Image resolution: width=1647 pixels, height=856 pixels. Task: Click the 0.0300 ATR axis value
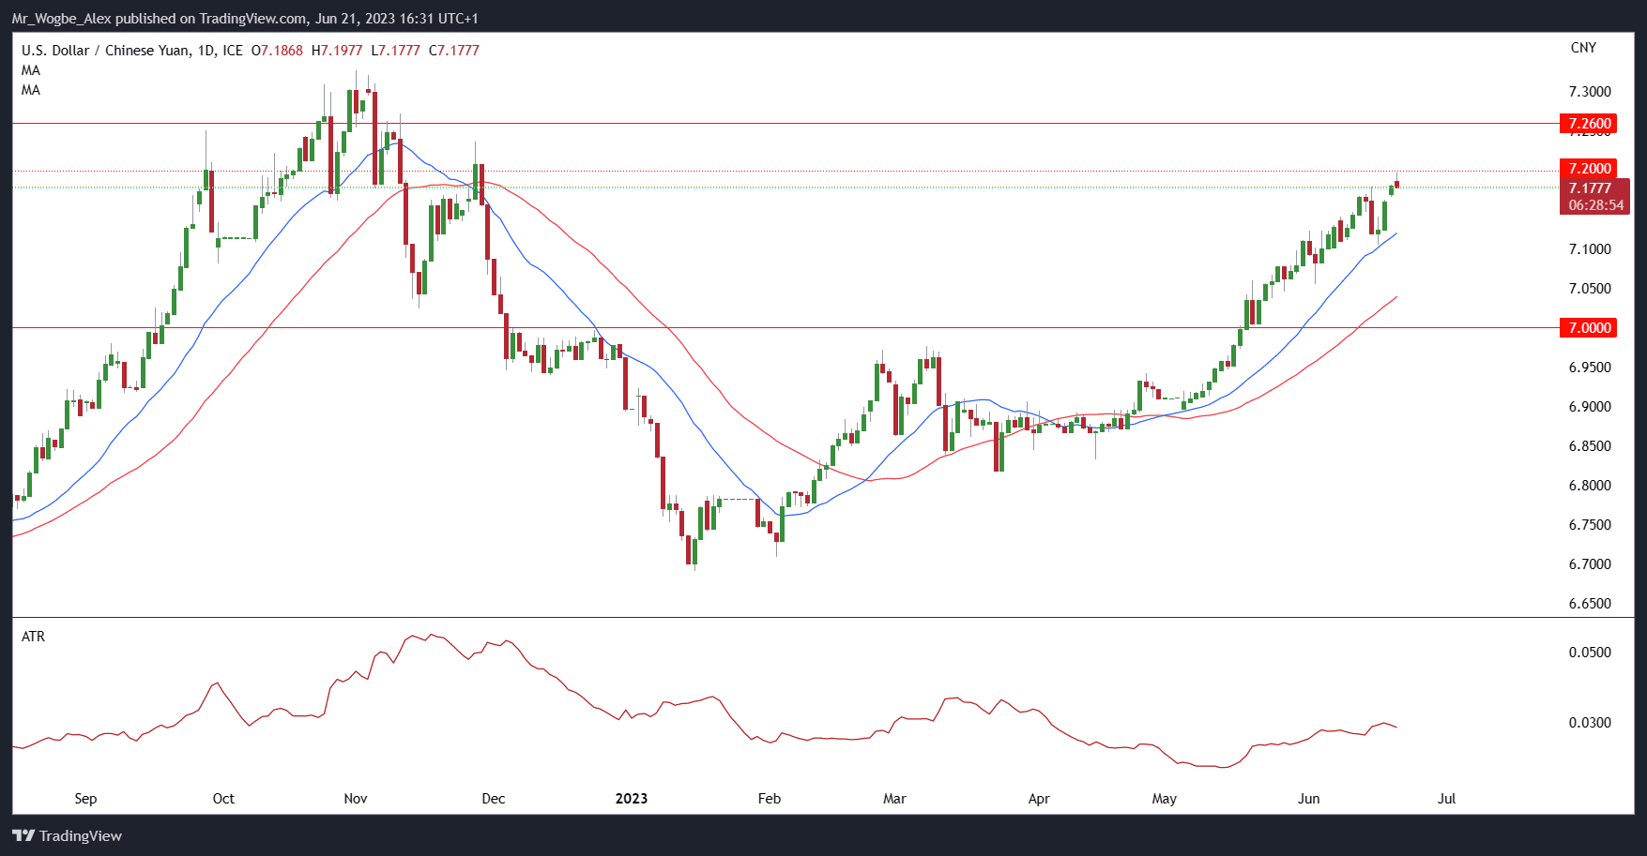[1590, 723]
